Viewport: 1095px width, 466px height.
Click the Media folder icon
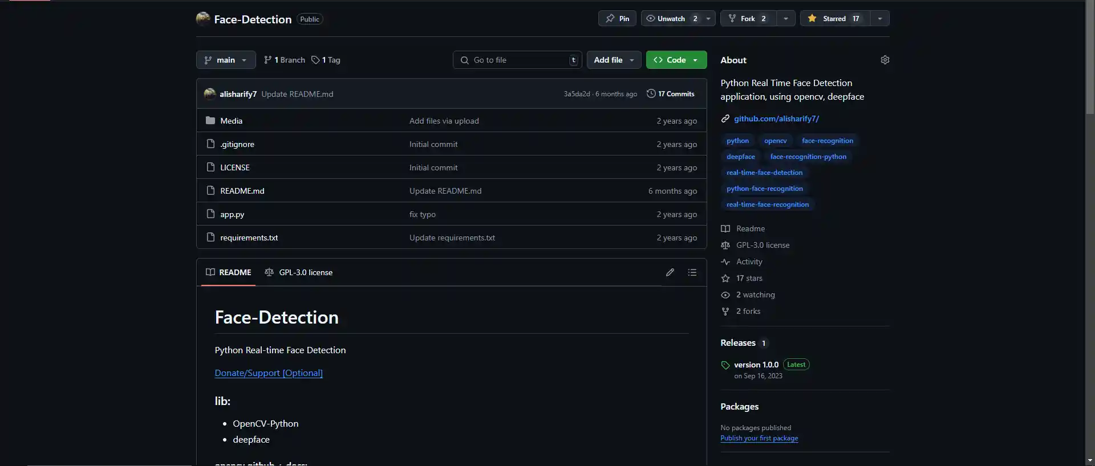click(210, 121)
